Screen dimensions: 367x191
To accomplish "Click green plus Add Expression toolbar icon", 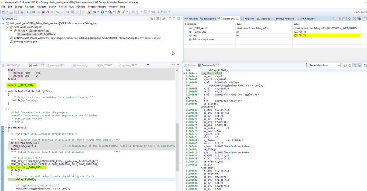I will pyautogui.click(x=349, y=18).
